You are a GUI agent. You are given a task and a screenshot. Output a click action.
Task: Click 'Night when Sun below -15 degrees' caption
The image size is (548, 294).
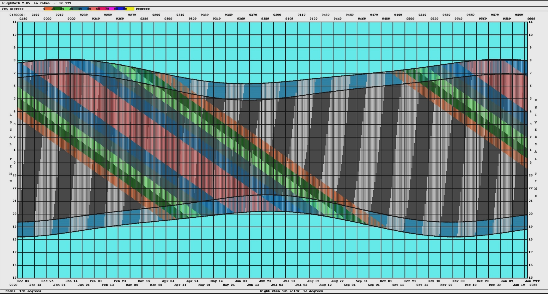pos(291,291)
